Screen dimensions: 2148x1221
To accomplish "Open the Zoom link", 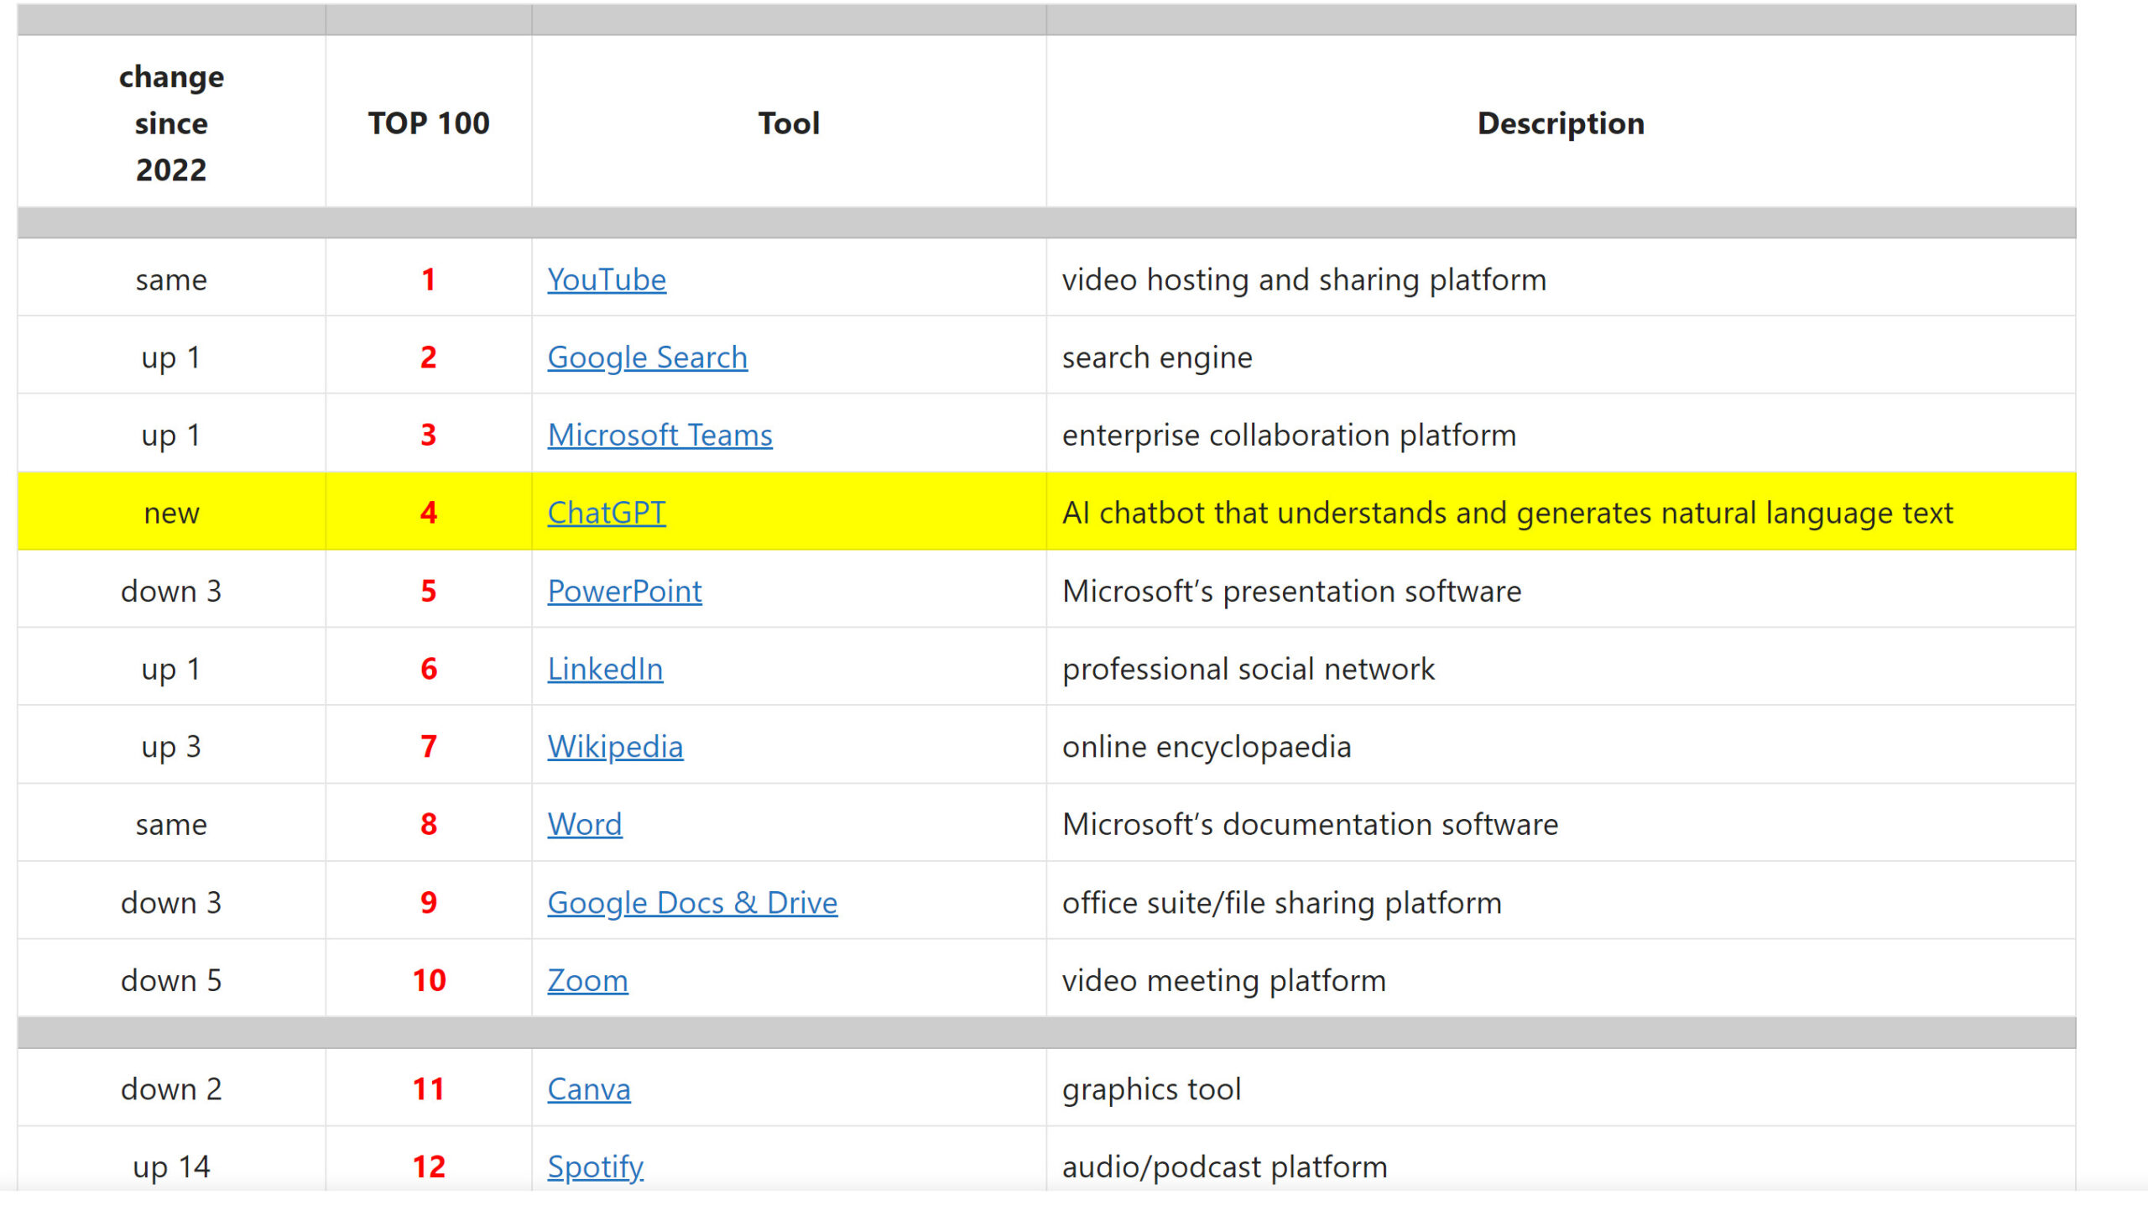I will (x=587, y=980).
